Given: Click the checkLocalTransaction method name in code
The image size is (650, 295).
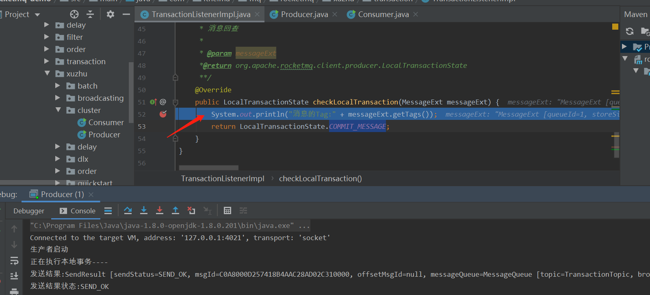Looking at the screenshot, I should (x=355, y=102).
